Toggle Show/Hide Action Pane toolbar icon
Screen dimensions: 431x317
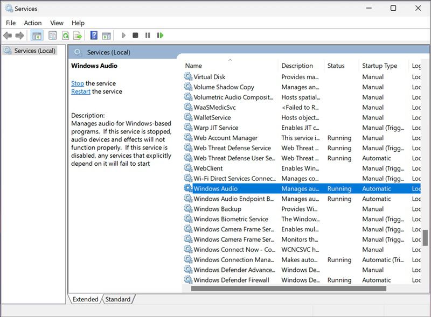tap(106, 36)
